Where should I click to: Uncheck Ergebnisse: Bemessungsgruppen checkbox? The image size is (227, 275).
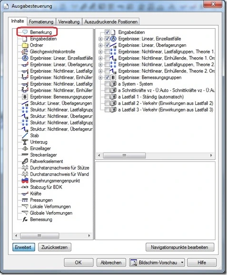107,77
